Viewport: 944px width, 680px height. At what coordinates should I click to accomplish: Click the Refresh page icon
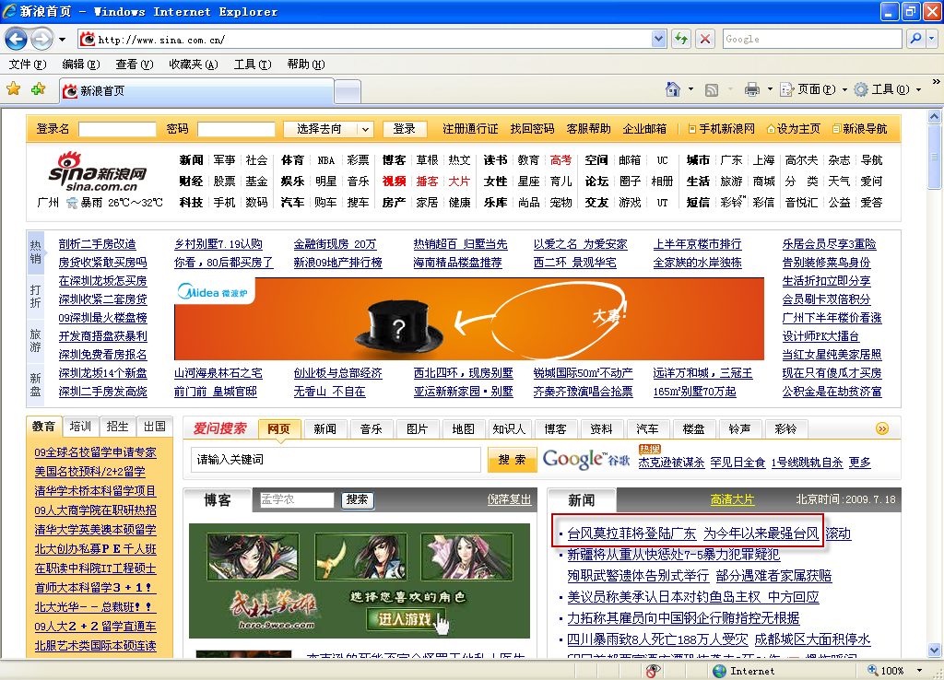click(680, 39)
